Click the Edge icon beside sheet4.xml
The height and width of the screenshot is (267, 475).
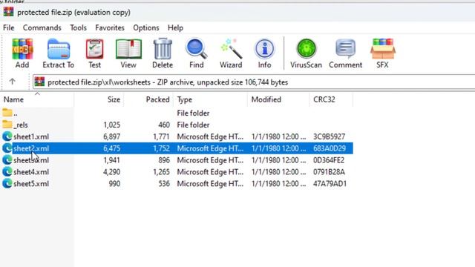tap(7, 172)
